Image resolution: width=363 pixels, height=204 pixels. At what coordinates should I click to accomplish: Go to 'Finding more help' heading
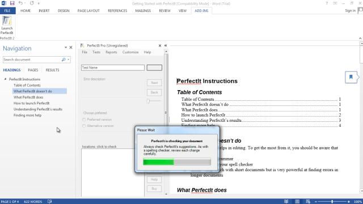pos(27,116)
